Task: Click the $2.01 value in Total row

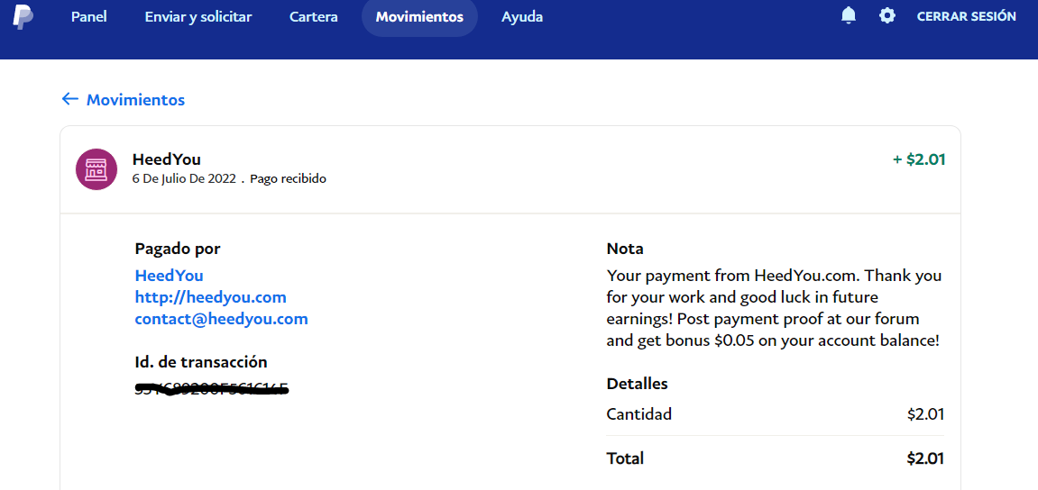Action: [925, 458]
